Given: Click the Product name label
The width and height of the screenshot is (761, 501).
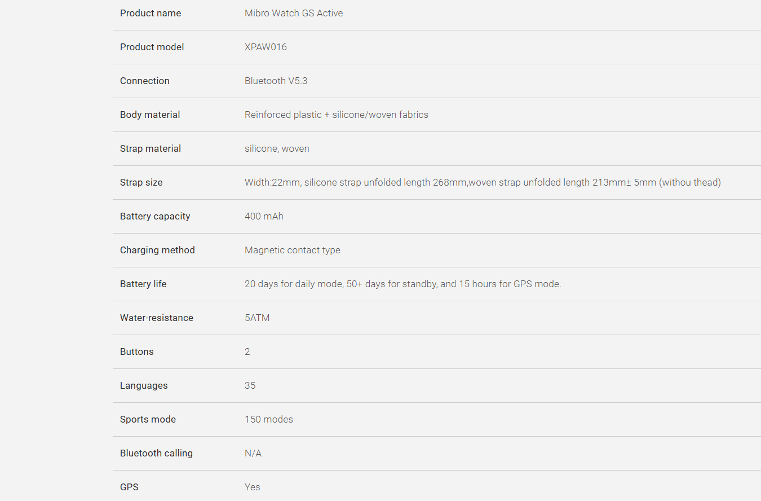Looking at the screenshot, I should [151, 13].
